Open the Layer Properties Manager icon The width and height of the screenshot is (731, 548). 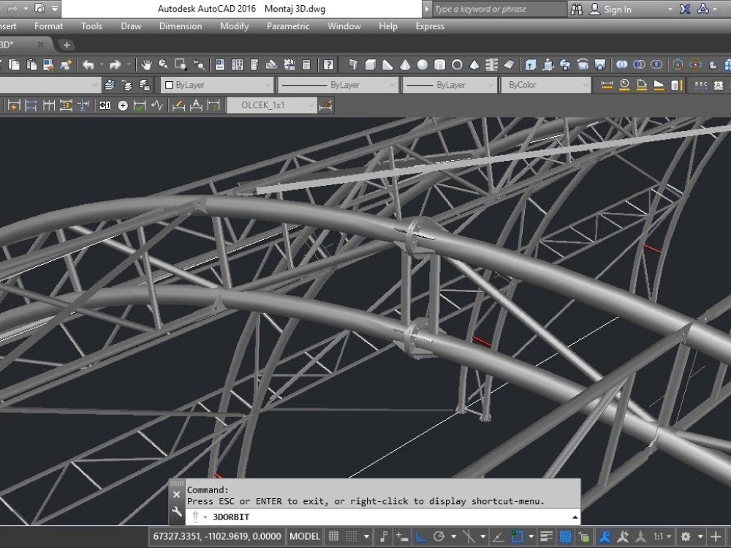pos(110,85)
